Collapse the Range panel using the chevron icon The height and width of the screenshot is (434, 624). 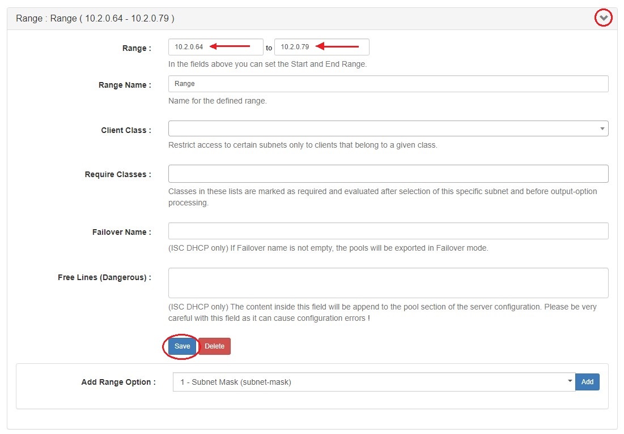click(604, 19)
